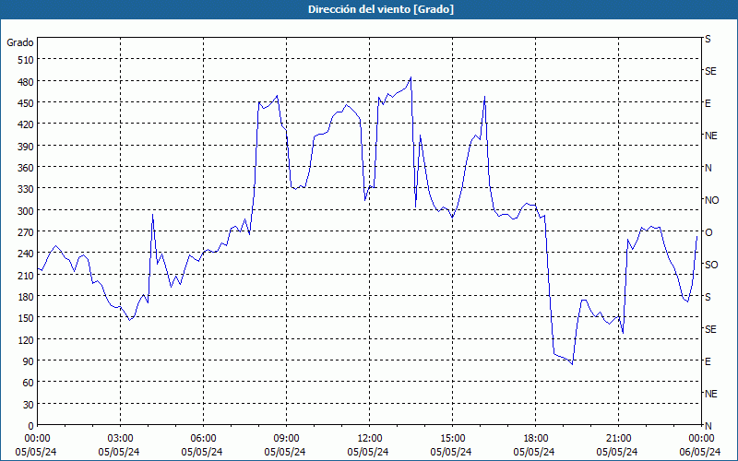Click the "Grado" axis unit label
The height and width of the screenshot is (461, 738).
pos(20,42)
